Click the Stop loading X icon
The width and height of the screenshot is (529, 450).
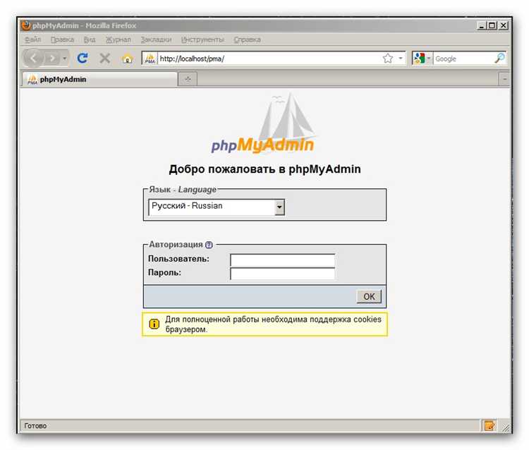pos(105,59)
